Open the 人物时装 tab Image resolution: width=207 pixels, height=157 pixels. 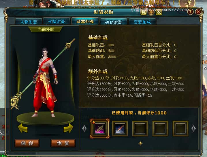[x=29, y=22]
